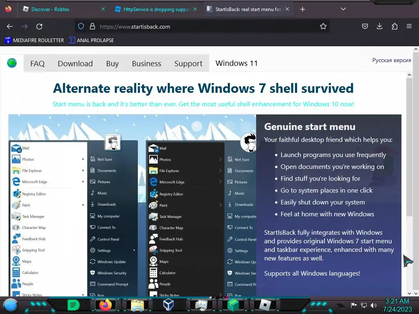Click the inner page vertical scrollbar
Screen dimensions: 419x314
(409, 147)
